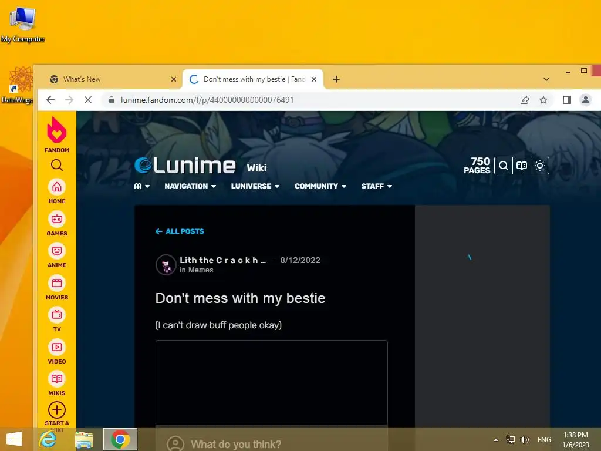The height and width of the screenshot is (451, 601).
Task: Open Chrome side panel icon
Action: (x=567, y=100)
